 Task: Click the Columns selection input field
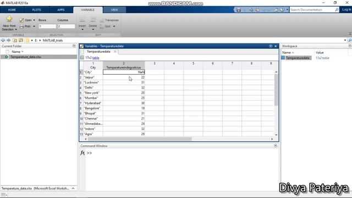(66, 26)
